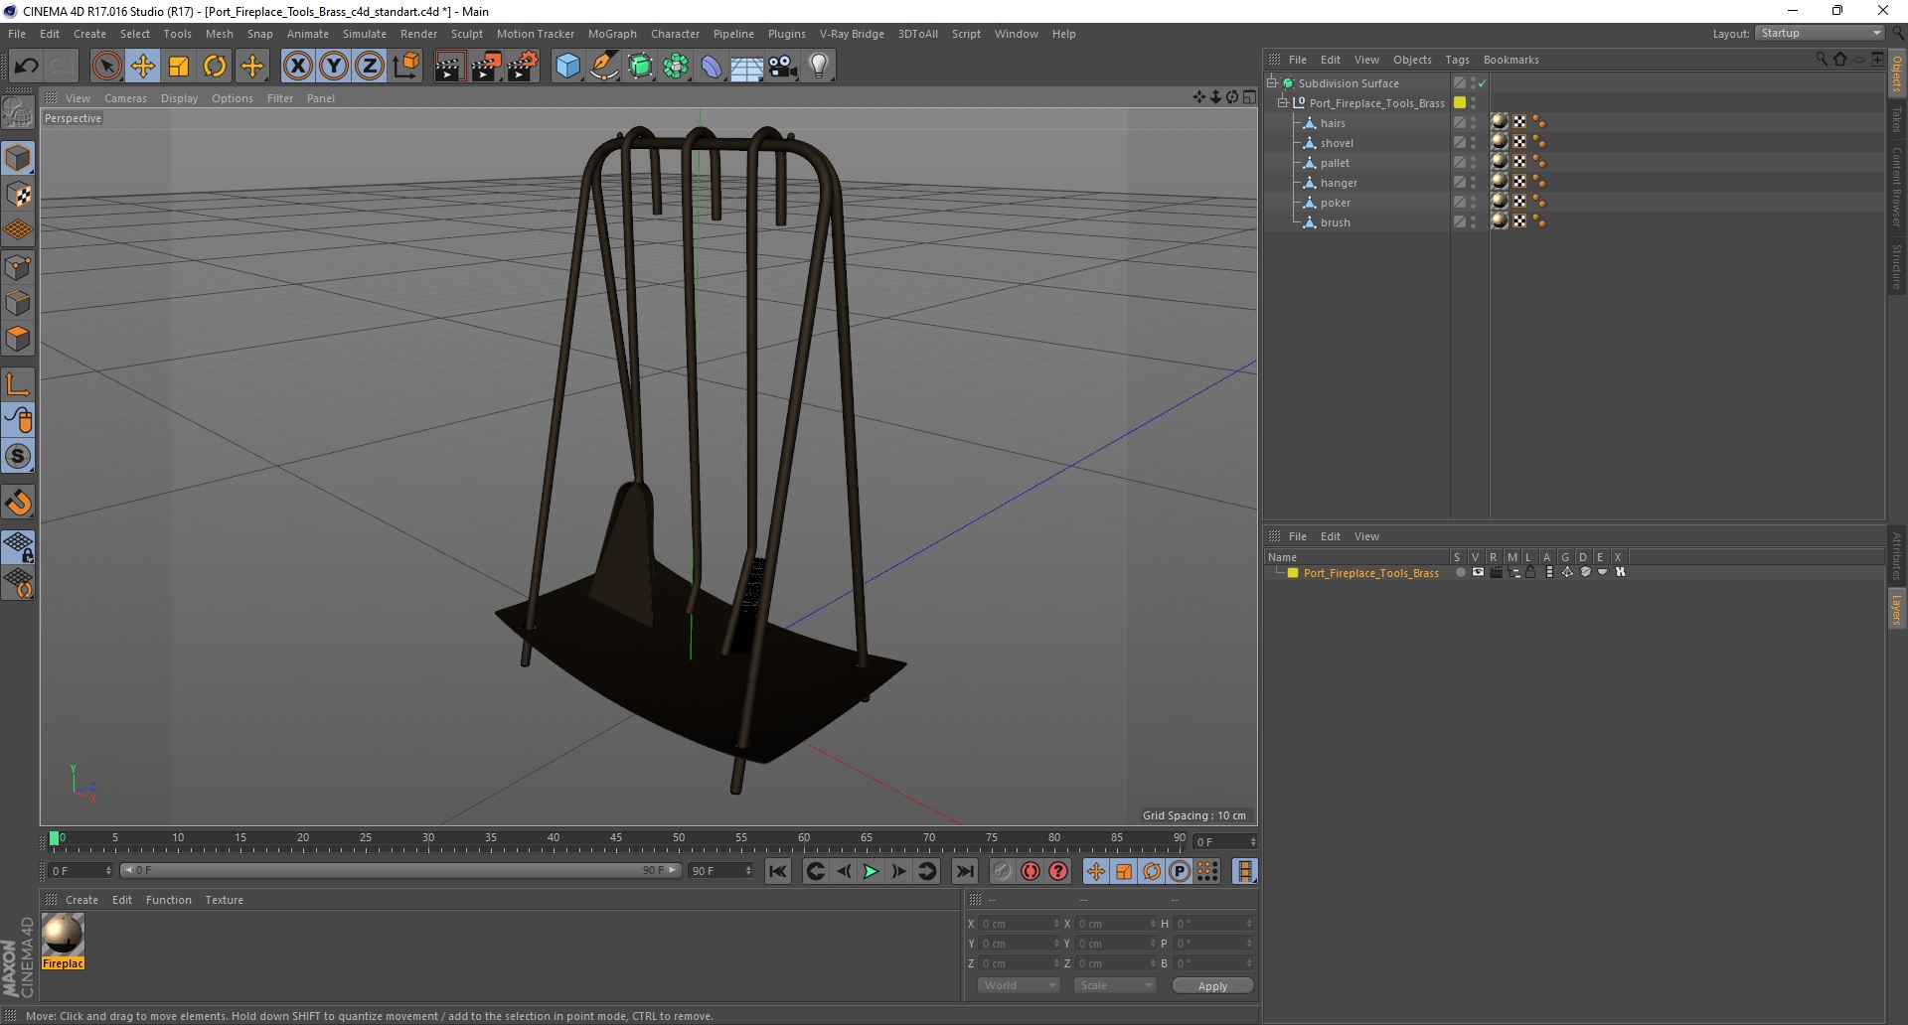This screenshot has width=1908, height=1025.
Task: Toggle Subdivision Surface enable checkmark
Action: [1482, 83]
